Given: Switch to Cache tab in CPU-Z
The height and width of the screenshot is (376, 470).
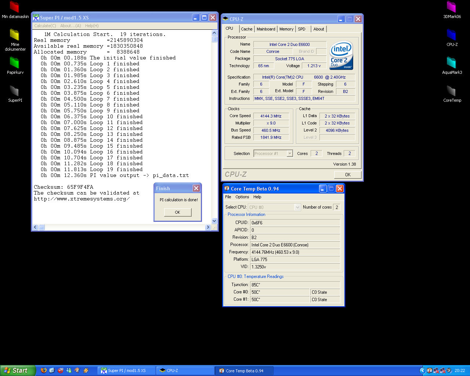Looking at the screenshot, I should [247, 29].
